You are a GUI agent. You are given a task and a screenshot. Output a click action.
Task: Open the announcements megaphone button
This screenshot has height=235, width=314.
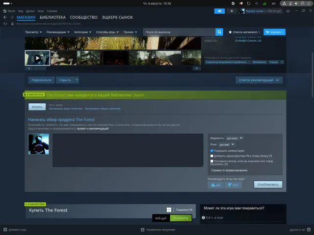tap(219, 11)
